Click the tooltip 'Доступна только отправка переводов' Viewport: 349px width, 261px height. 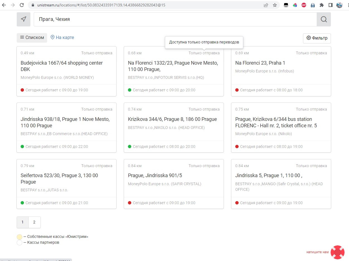[204, 42]
